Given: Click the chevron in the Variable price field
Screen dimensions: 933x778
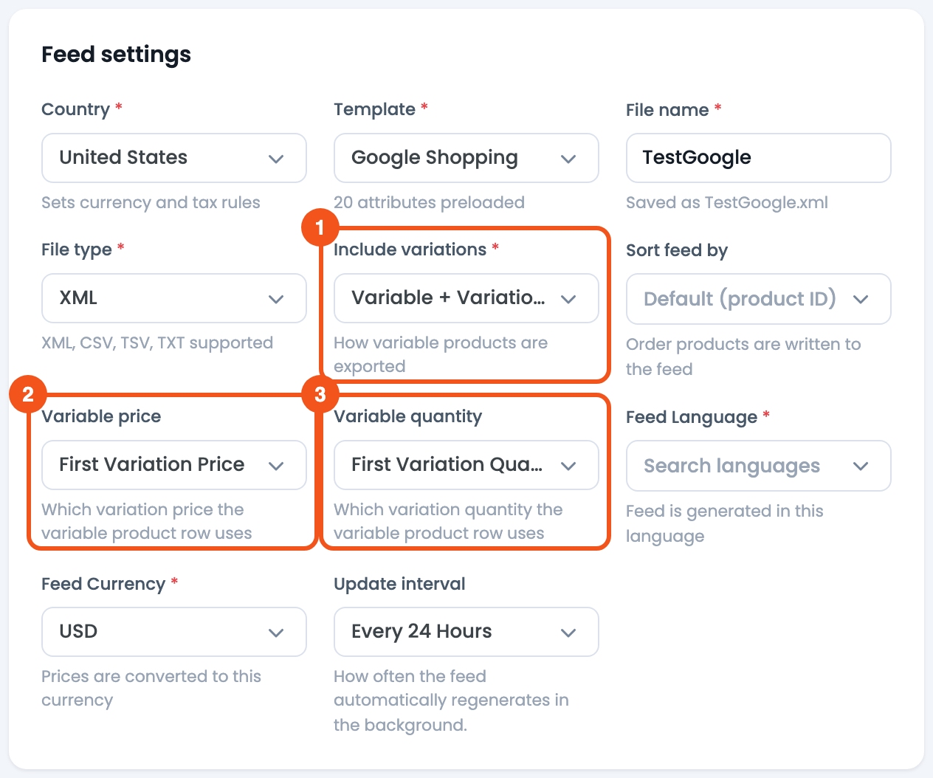Looking at the screenshot, I should (276, 466).
